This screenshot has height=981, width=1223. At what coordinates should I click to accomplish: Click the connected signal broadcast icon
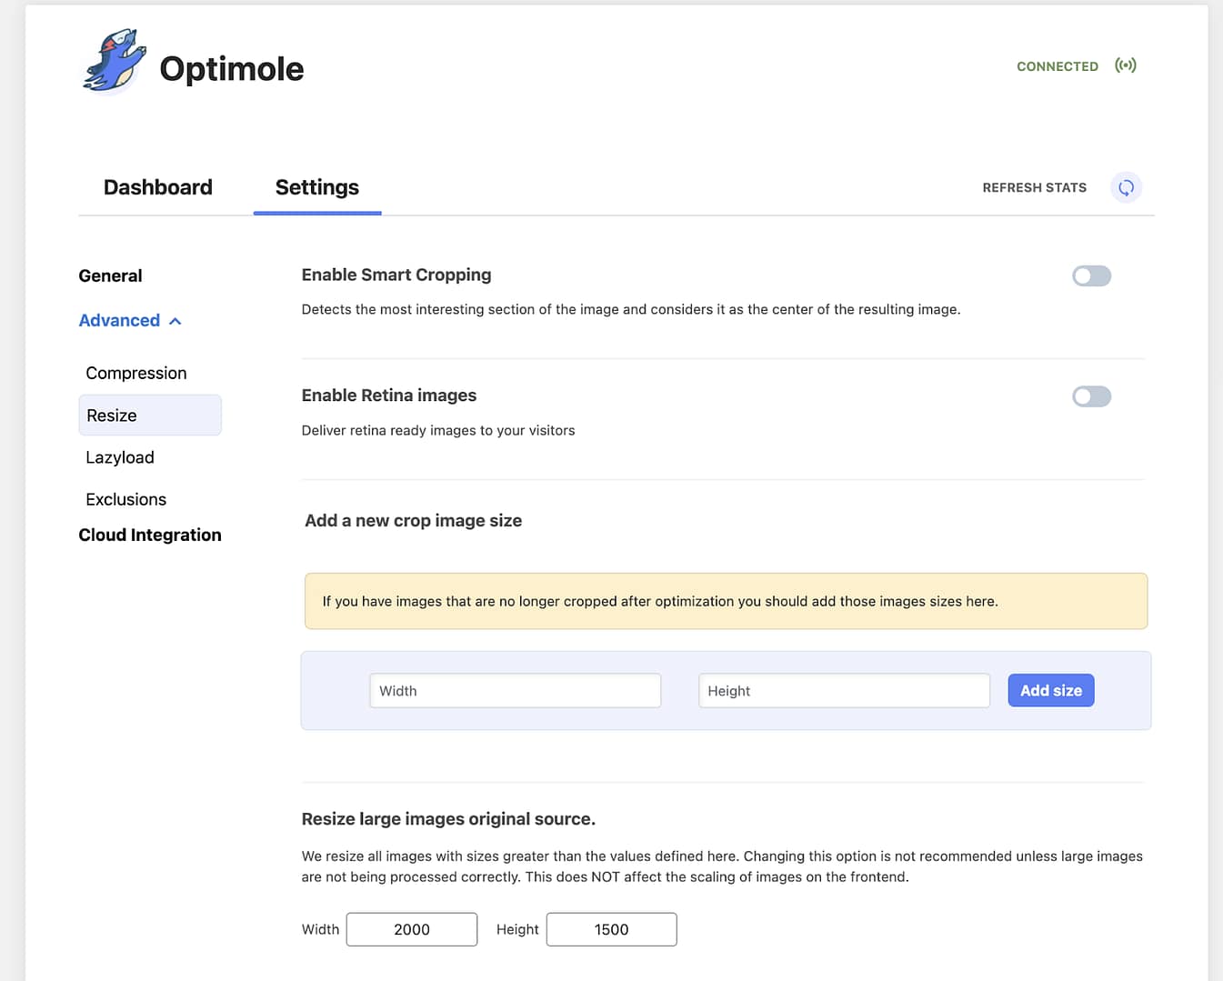click(1125, 65)
